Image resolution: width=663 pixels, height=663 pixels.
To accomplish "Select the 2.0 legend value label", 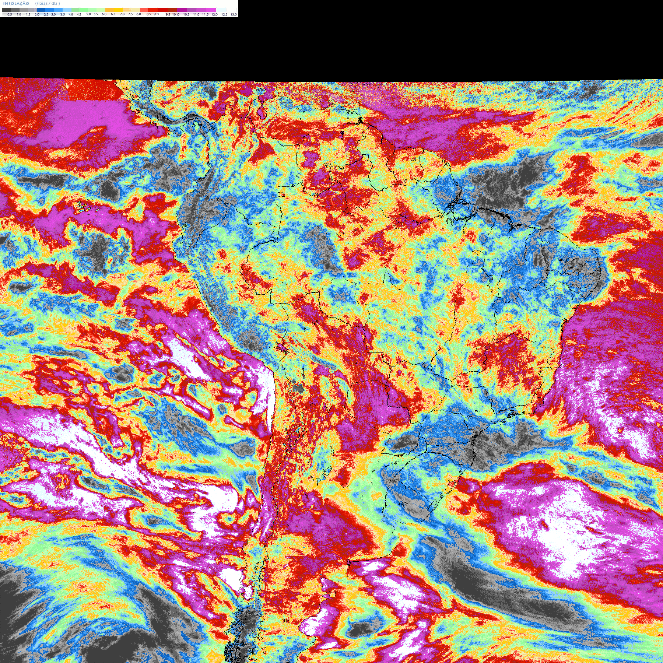I will point(37,14).
